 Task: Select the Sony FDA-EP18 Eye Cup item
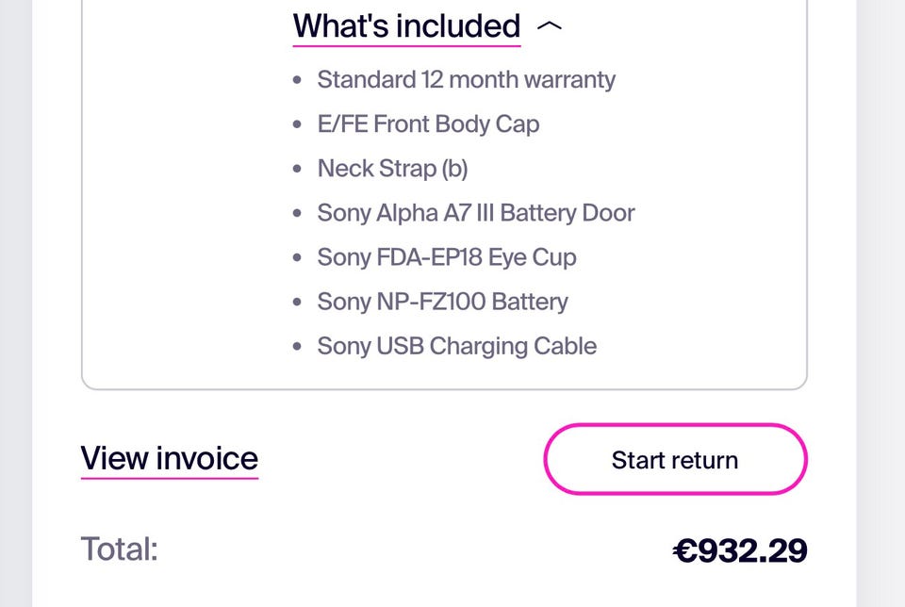447,257
